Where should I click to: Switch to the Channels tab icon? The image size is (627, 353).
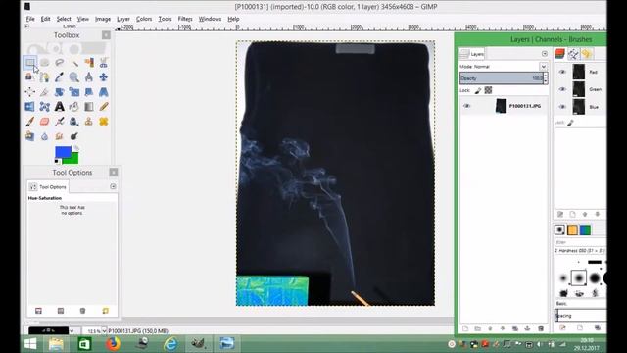(559, 54)
